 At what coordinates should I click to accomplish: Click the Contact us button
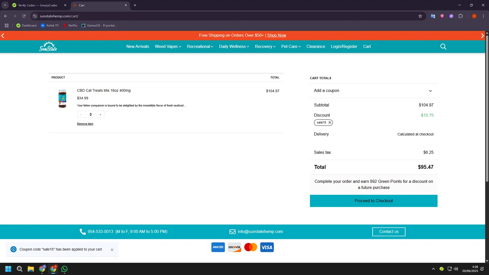389,232
